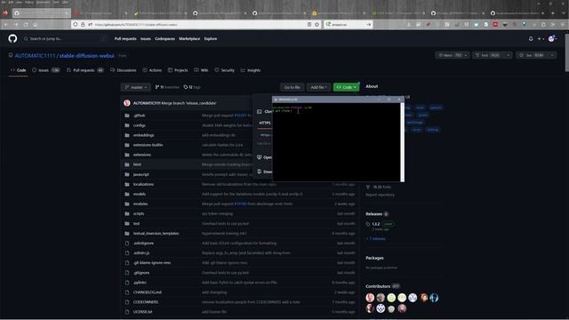Open the master branch dropdown
569x320 pixels.
[x=136, y=87]
